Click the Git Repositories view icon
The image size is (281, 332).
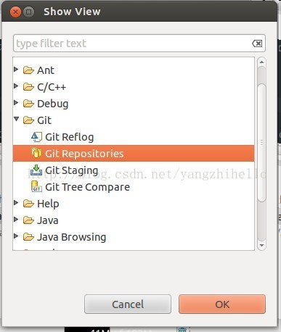(x=36, y=154)
